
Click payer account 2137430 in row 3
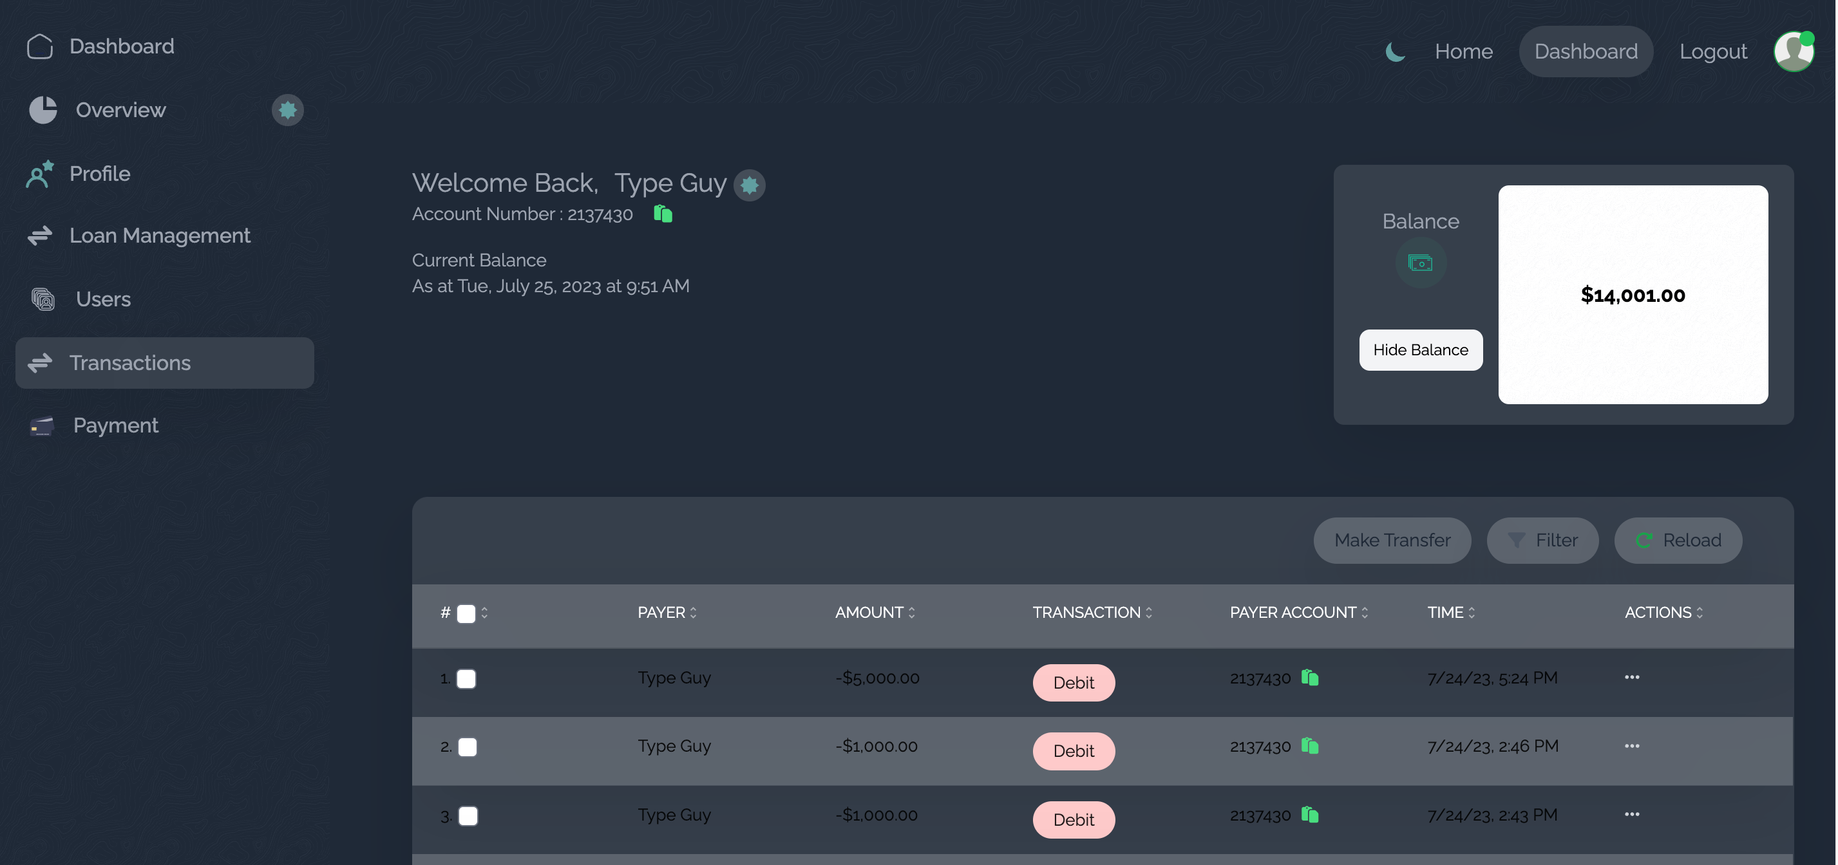[1260, 815]
